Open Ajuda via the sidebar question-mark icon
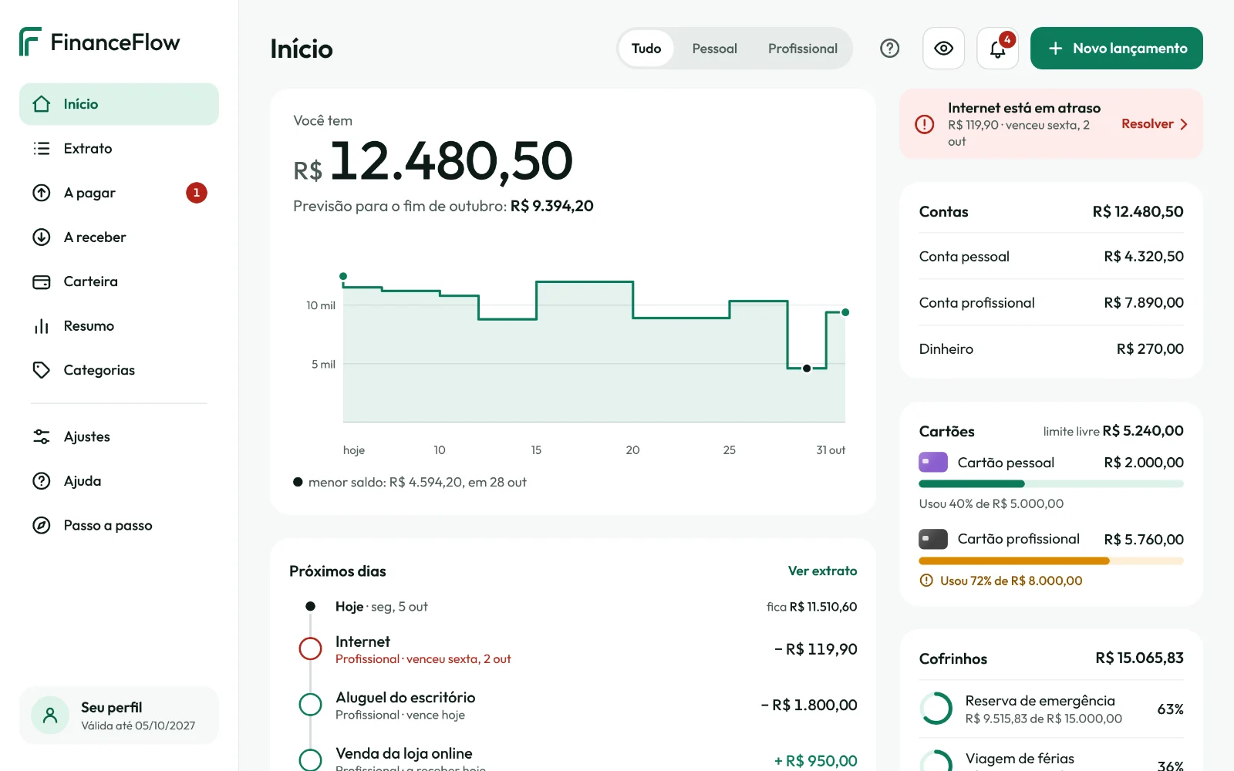The image size is (1234, 771). click(x=42, y=481)
